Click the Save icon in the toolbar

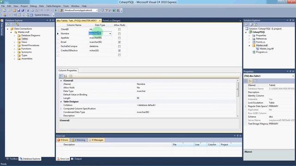click(x=18, y=10)
